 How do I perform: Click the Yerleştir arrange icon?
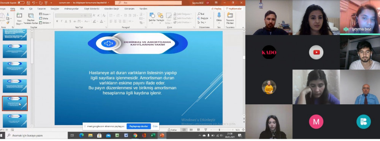160,18
